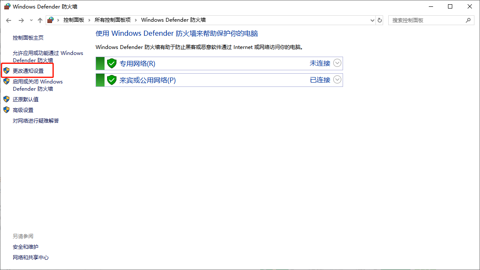
Task: Close the Windows Defender 防火墙 window
Action: (x=470, y=6)
